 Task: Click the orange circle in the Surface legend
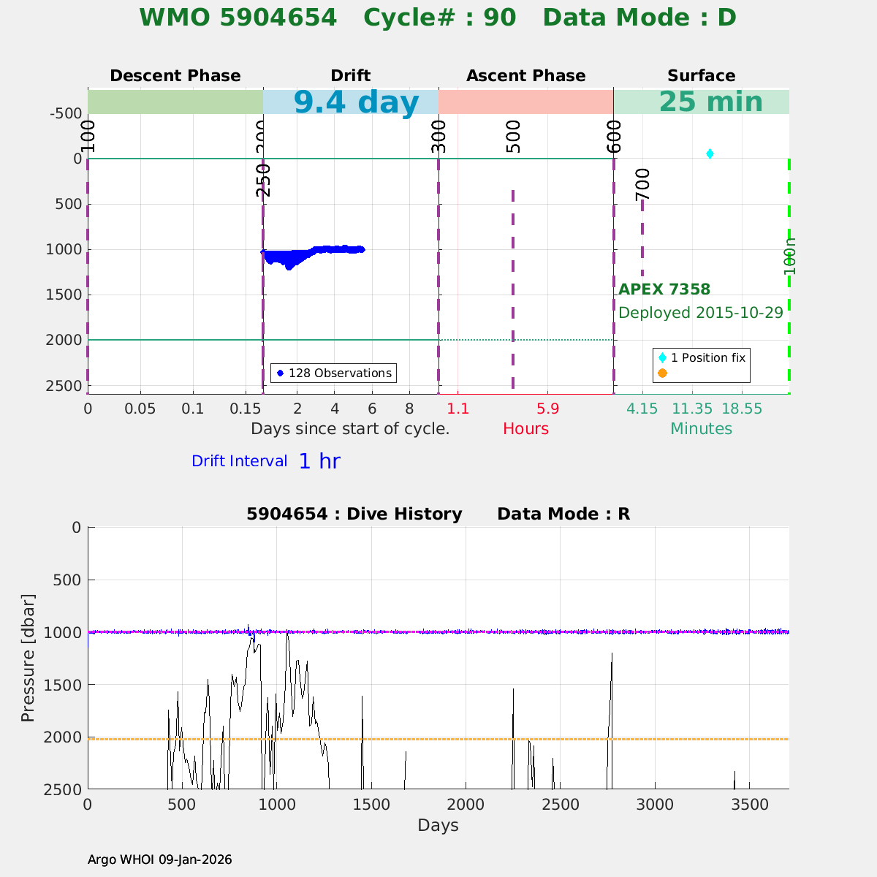click(x=662, y=373)
